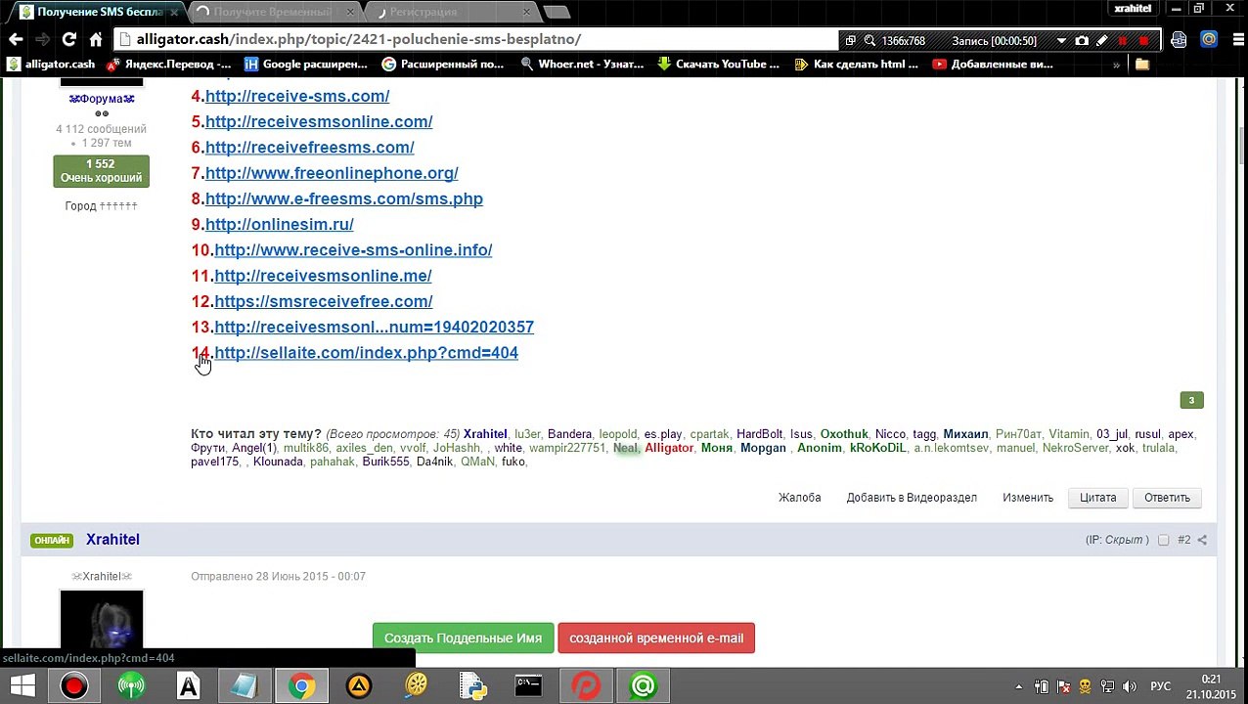
Task: Open the Xrahitel profile name link
Action: click(112, 540)
